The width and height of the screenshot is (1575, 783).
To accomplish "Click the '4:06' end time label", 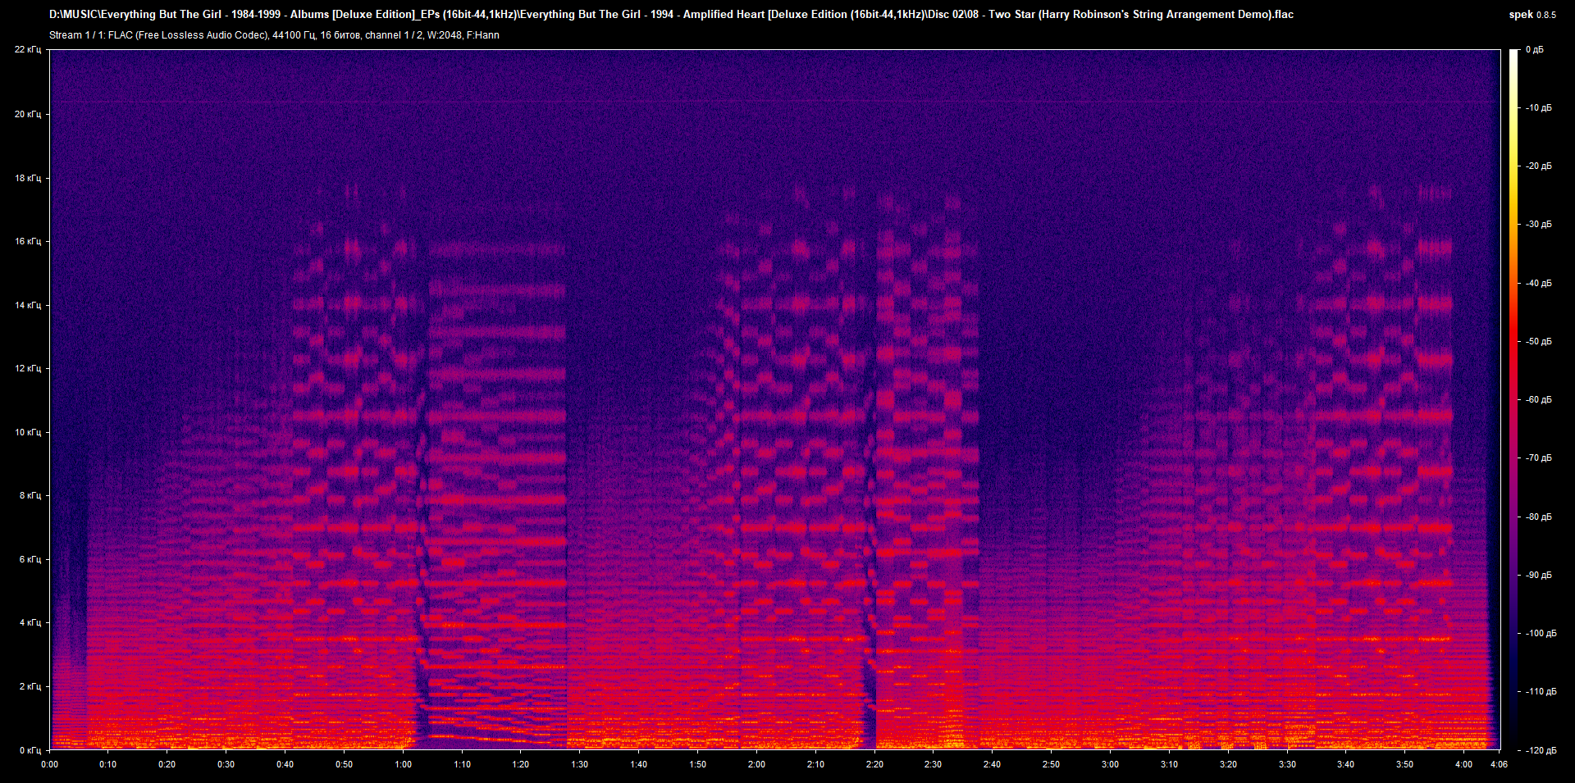I will [1500, 764].
